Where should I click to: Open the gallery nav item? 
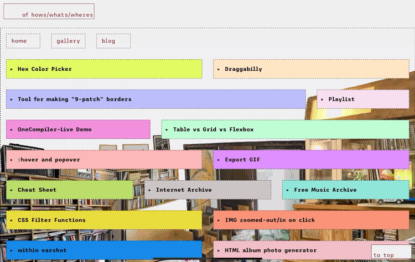click(x=68, y=41)
